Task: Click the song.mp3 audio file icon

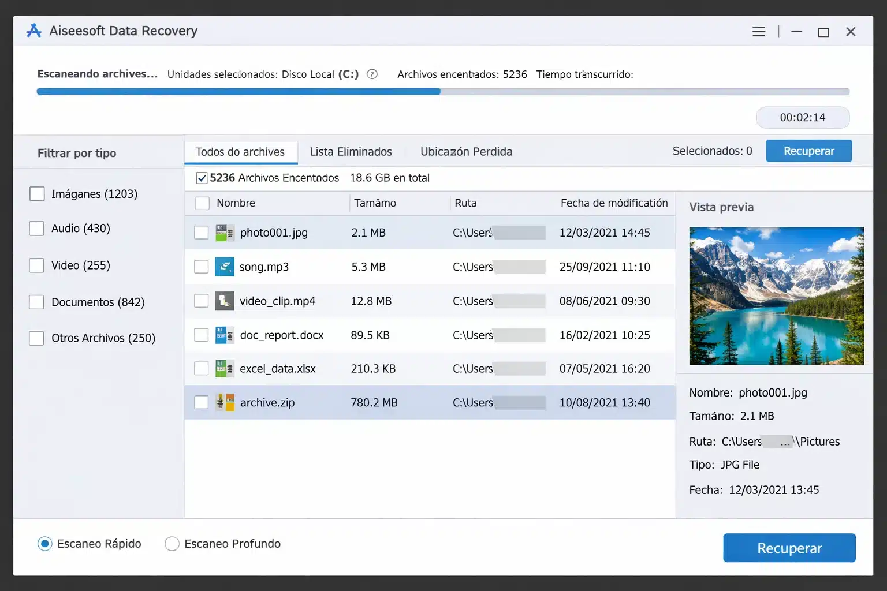Action: pos(225,267)
